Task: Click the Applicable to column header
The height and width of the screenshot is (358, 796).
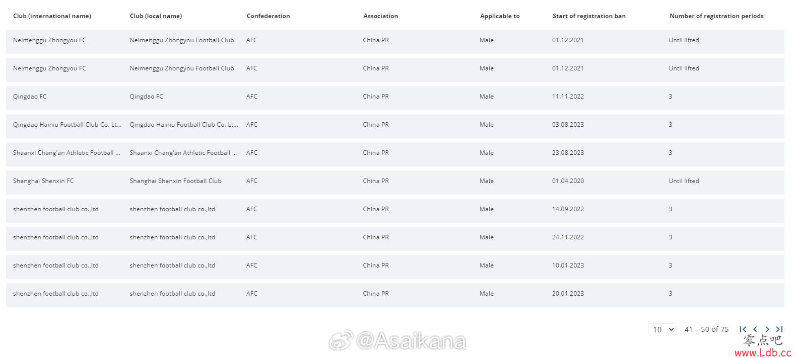Action: pyautogui.click(x=499, y=16)
